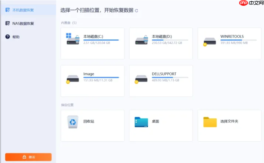Click the orange 激活 activate button
Viewport: 264px width, 163px height.
[28, 157]
